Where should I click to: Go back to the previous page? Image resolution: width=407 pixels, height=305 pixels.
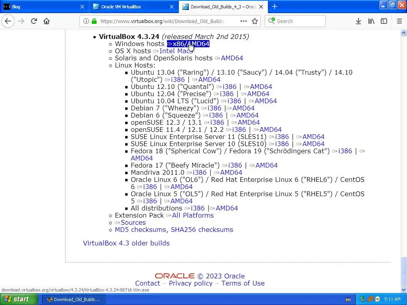pos(8,21)
